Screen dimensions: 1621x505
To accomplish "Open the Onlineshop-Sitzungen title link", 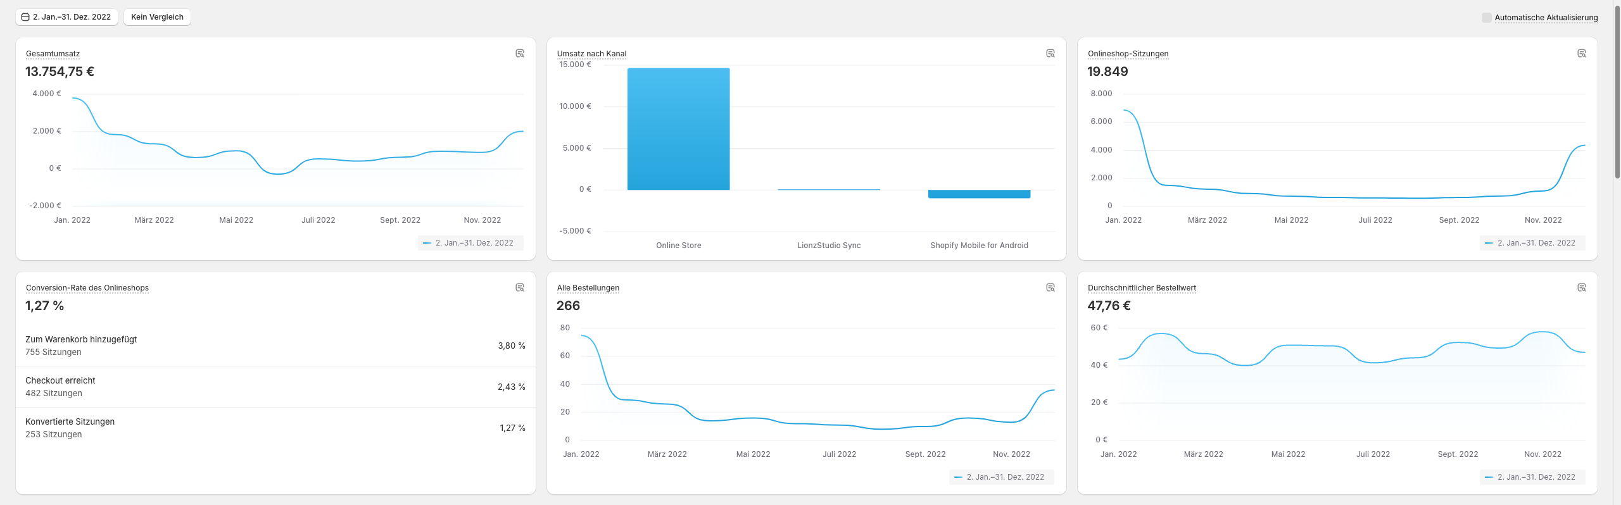I will coord(1128,54).
